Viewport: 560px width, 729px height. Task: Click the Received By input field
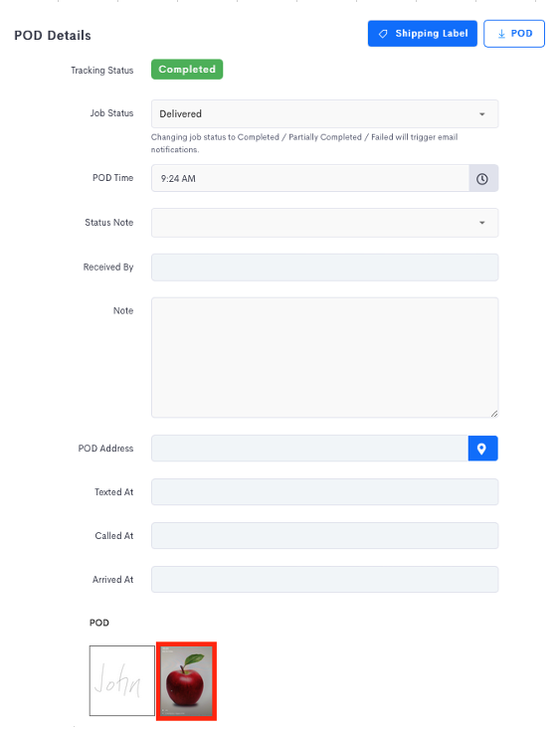tap(324, 268)
